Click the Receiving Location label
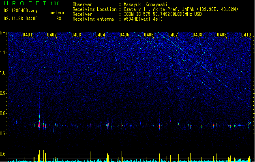255x162 pixels. 94,9
